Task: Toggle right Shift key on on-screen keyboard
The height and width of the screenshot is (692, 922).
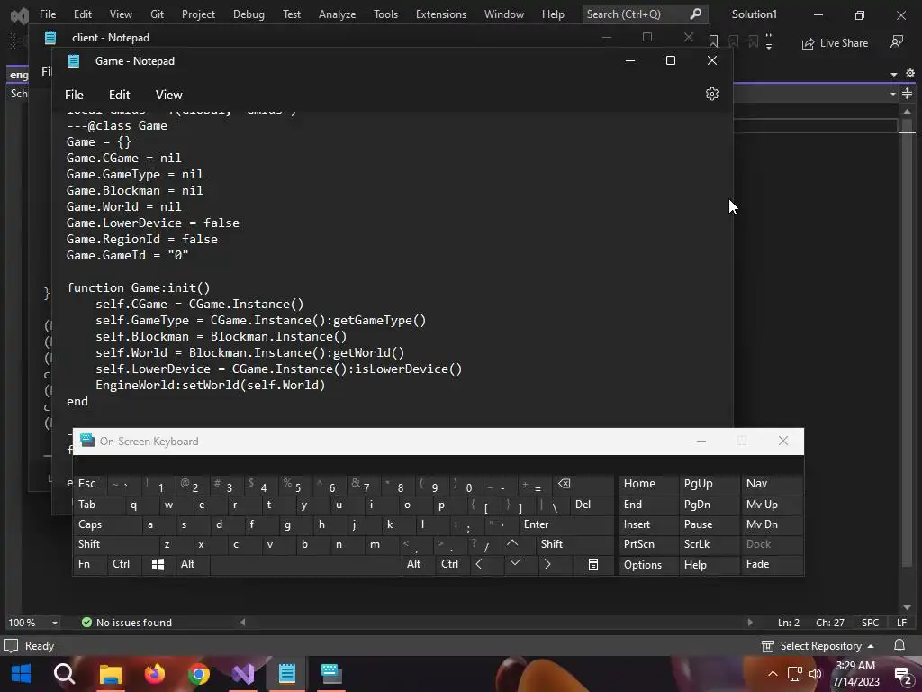Action: [575, 544]
